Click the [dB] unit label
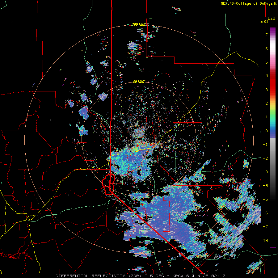The height and width of the screenshot is (278, 278). 264,21
